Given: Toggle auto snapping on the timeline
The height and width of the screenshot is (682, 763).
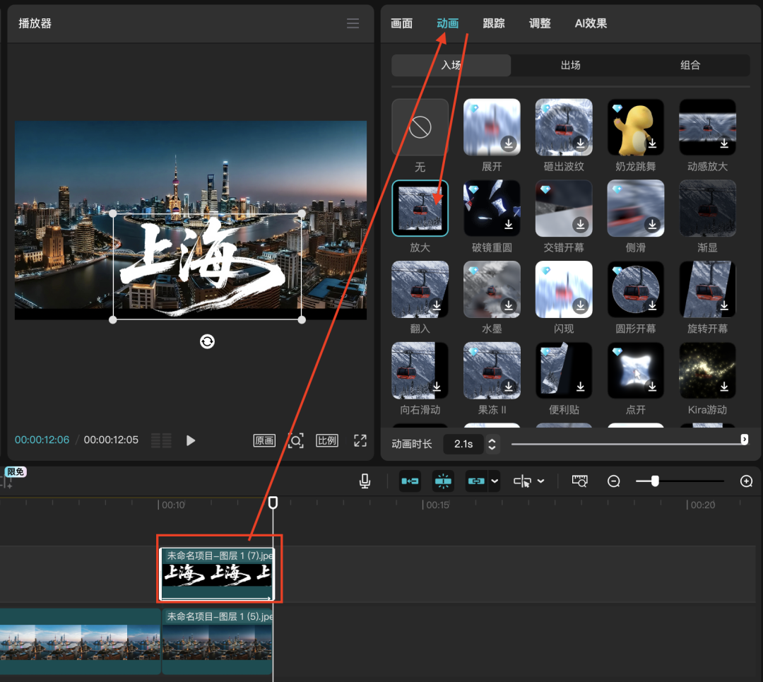Looking at the screenshot, I should click(x=443, y=481).
